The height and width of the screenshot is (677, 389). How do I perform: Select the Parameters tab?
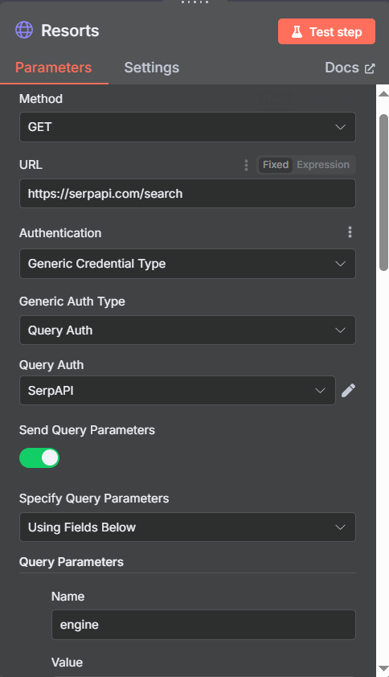(x=54, y=68)
